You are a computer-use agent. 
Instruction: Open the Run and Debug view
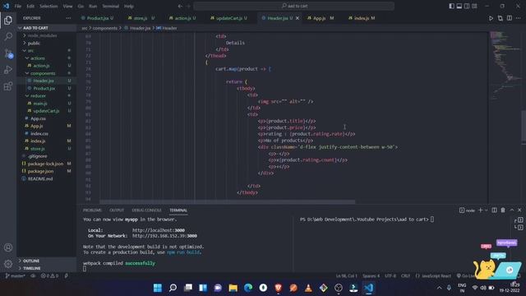click(8, 70)
